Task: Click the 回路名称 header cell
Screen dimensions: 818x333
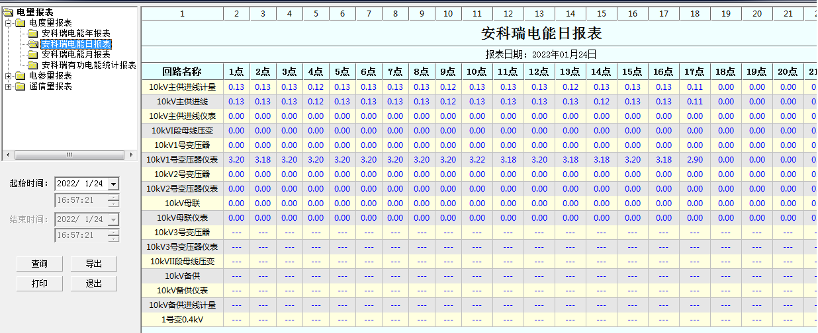Action: pos(183,72)
